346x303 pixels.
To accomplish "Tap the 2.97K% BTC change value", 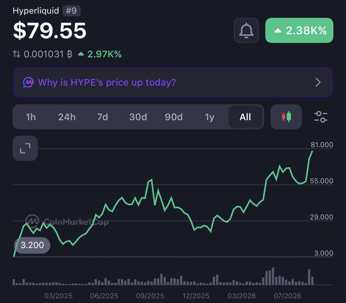I will [x=100, y=54].
